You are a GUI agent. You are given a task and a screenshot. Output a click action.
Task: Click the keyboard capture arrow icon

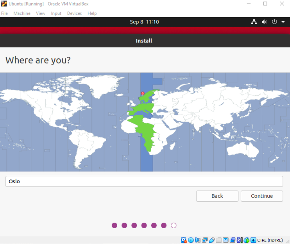click(253, 240)
